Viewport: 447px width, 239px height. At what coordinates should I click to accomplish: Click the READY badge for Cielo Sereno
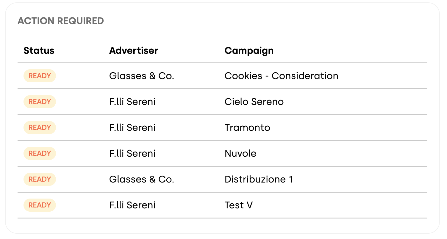40,102
